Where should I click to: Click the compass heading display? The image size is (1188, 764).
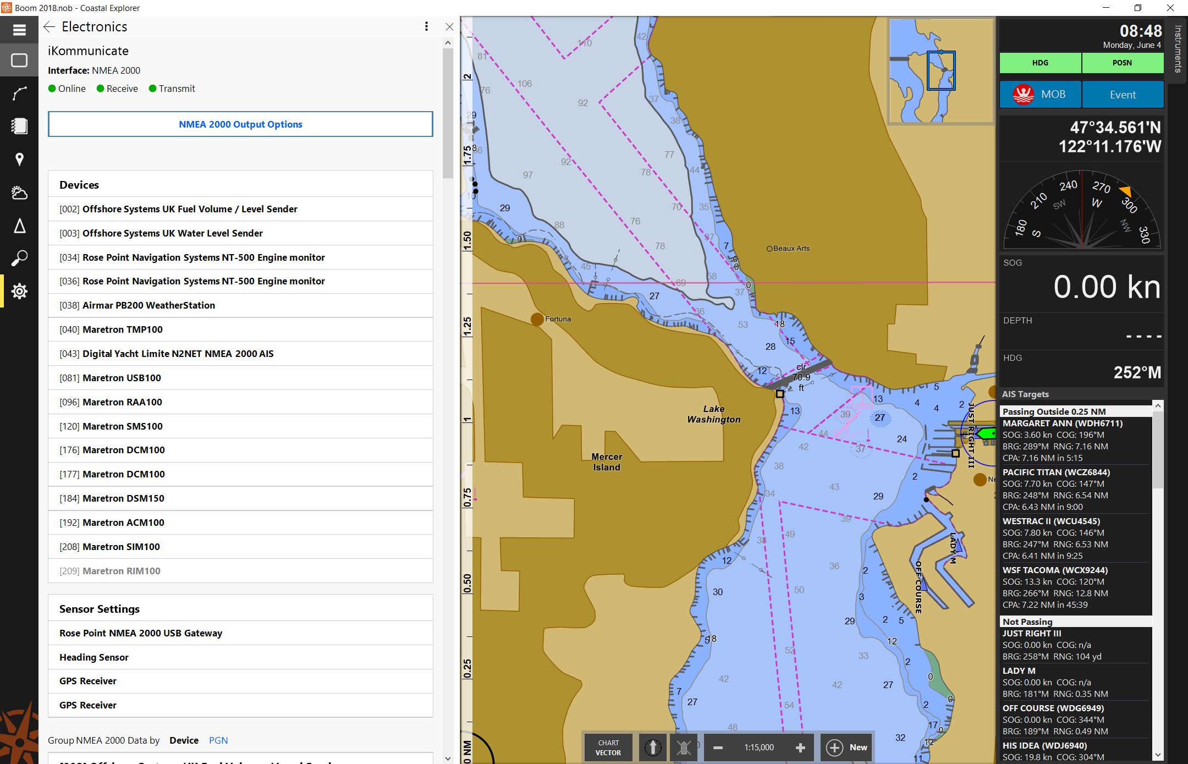click(1081, 210)
